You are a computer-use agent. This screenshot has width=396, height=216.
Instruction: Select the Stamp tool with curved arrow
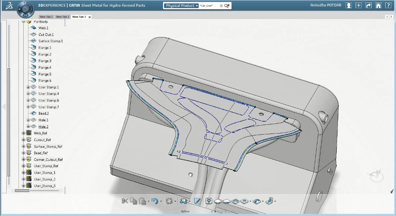coord(257,201)
